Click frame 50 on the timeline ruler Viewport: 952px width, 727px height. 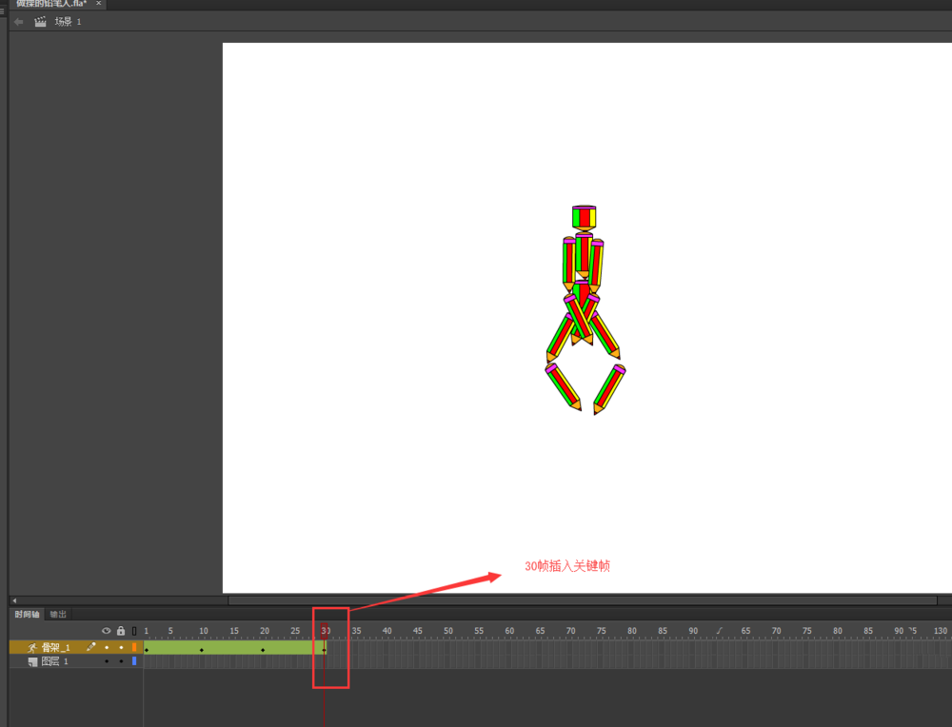448,631
